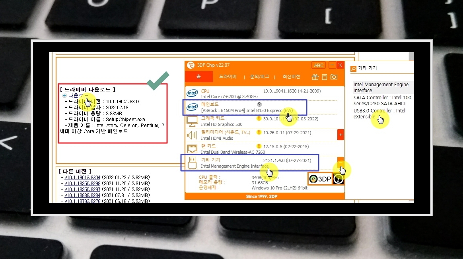Open version link v10.1.18950.8297

(82, 189)
